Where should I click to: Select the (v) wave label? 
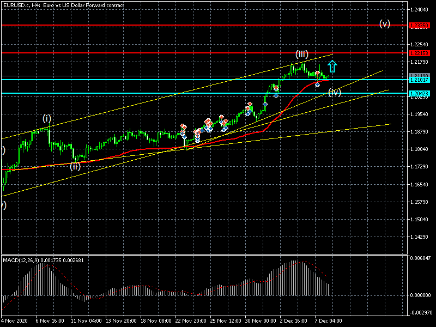(x=385, y=24)
